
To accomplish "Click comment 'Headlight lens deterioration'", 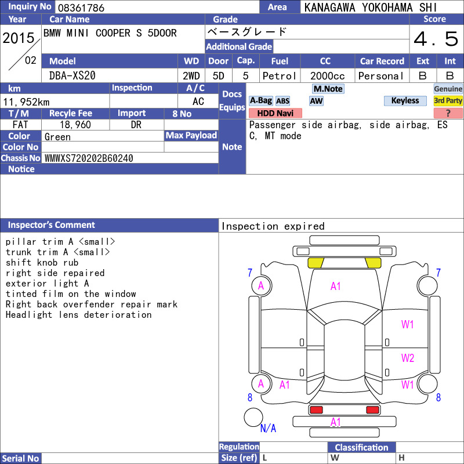I will pyautogui.click(x=79, y=314).
